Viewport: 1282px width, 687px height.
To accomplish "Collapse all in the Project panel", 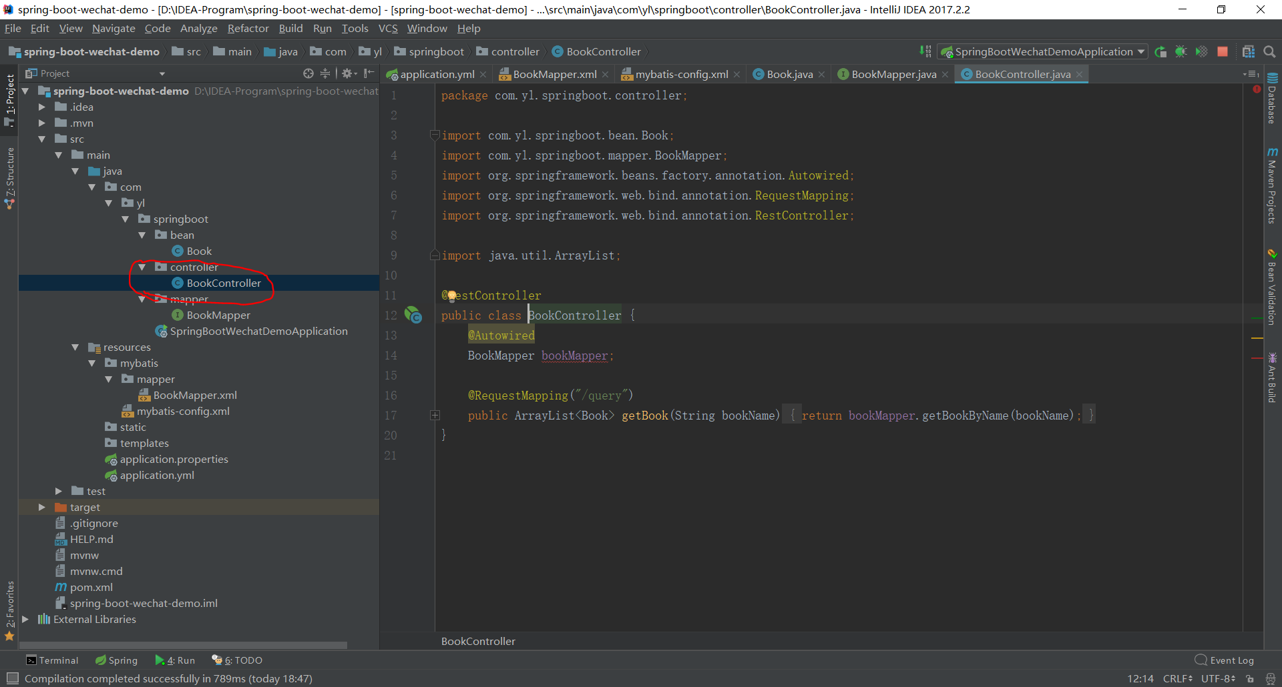I will (x=325, y=73).
